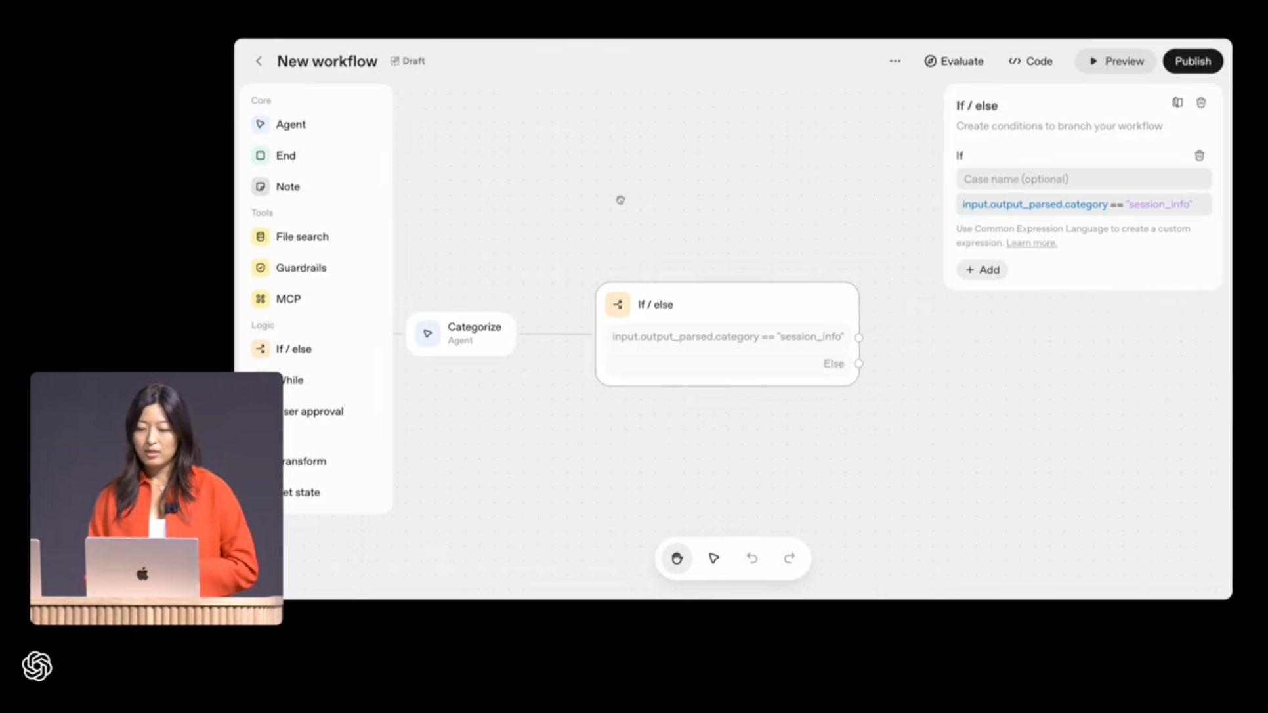Choose the Note node icon
The height and width of the screenshot is (713, 1268).
[x=261, y=186]
